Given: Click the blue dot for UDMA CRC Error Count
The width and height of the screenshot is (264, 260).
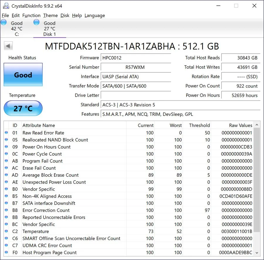Looking at the screenshot, I should click(x=6, y=245).
